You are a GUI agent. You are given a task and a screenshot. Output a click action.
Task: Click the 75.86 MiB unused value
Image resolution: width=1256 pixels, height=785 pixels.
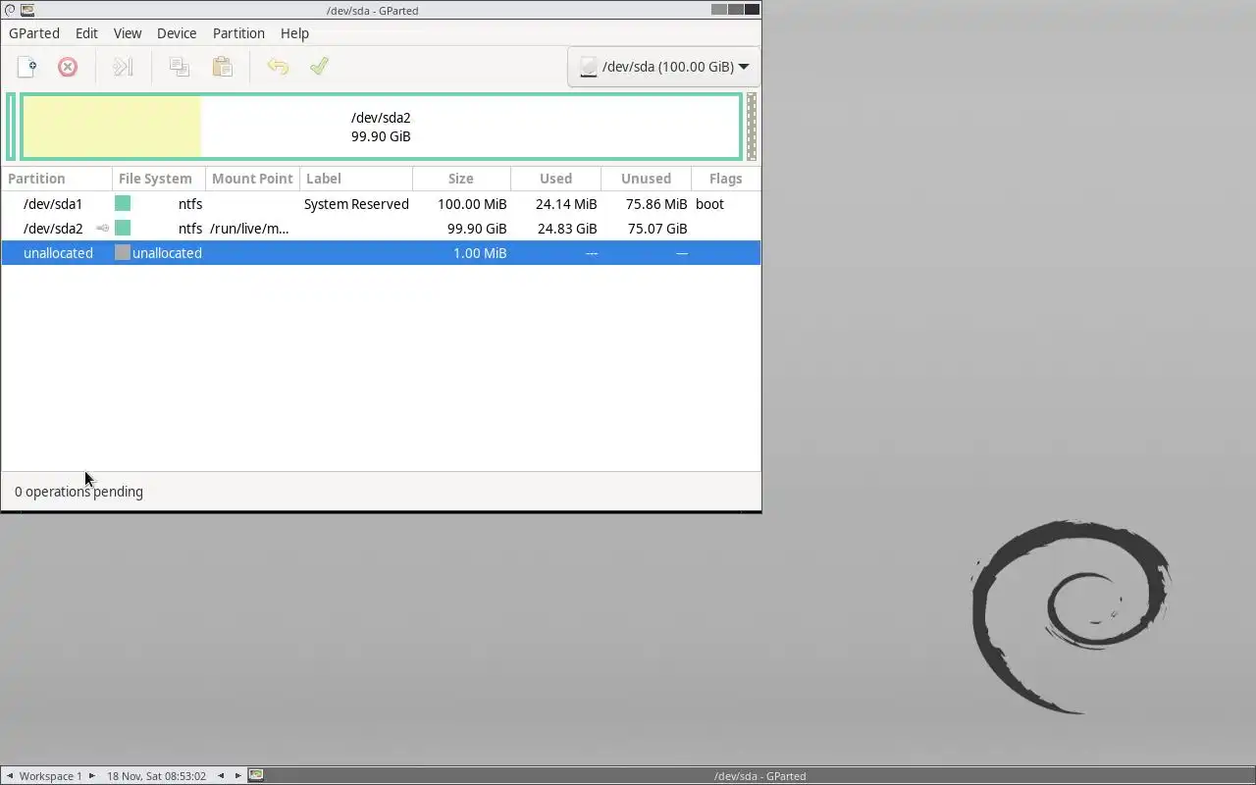pos(656,204)
